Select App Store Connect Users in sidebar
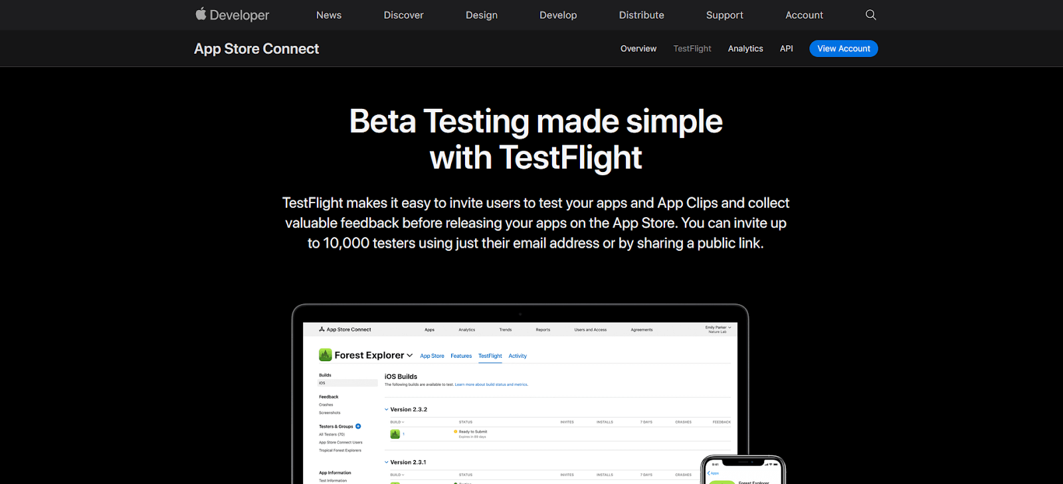This screenshot has height=484, width=1063. tap(341, 442)
